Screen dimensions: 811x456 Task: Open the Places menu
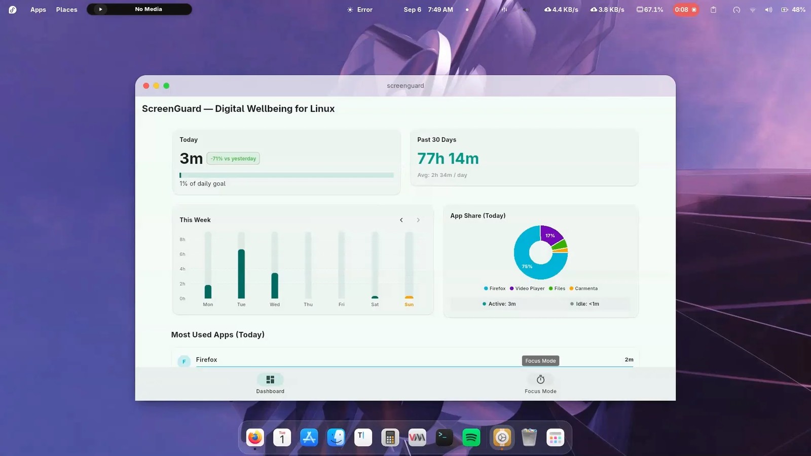click(x=67, y=10)
